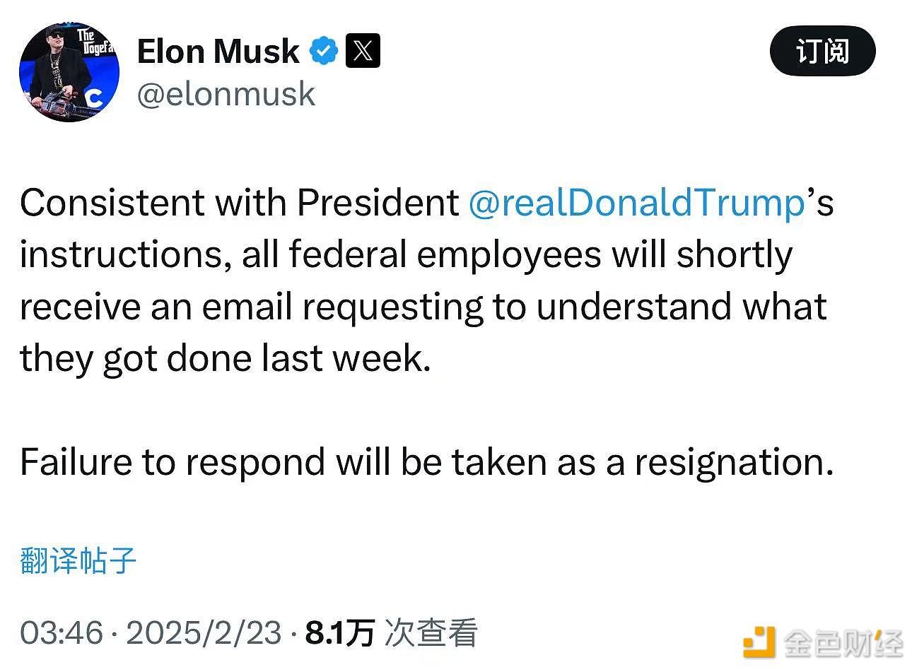
Task: Click the word President in the post
Action: click(x=378, y=203)
